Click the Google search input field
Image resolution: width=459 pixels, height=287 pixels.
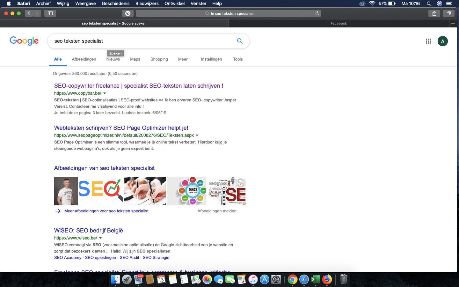[x=143, y=41]
